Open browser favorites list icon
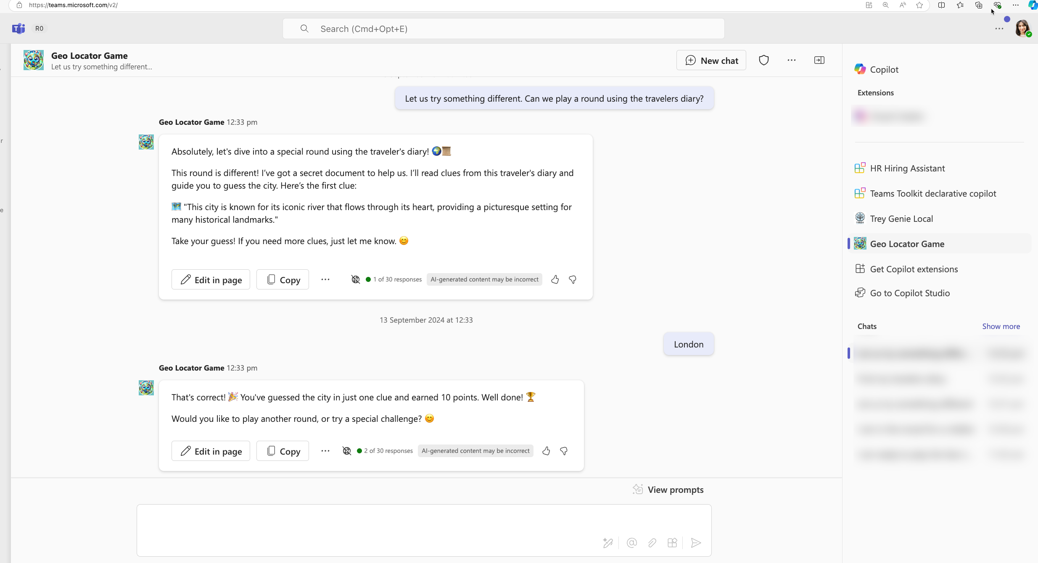 coord(960,5)
